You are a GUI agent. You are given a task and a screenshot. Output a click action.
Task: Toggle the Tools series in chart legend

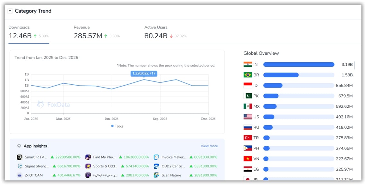tap(117, 126)
